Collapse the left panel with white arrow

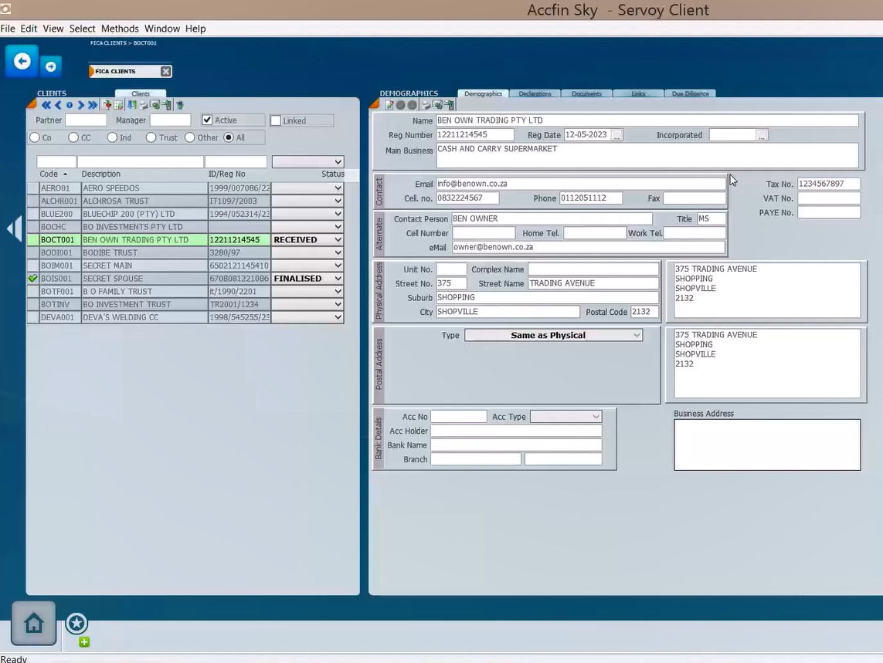pos(14,229)
